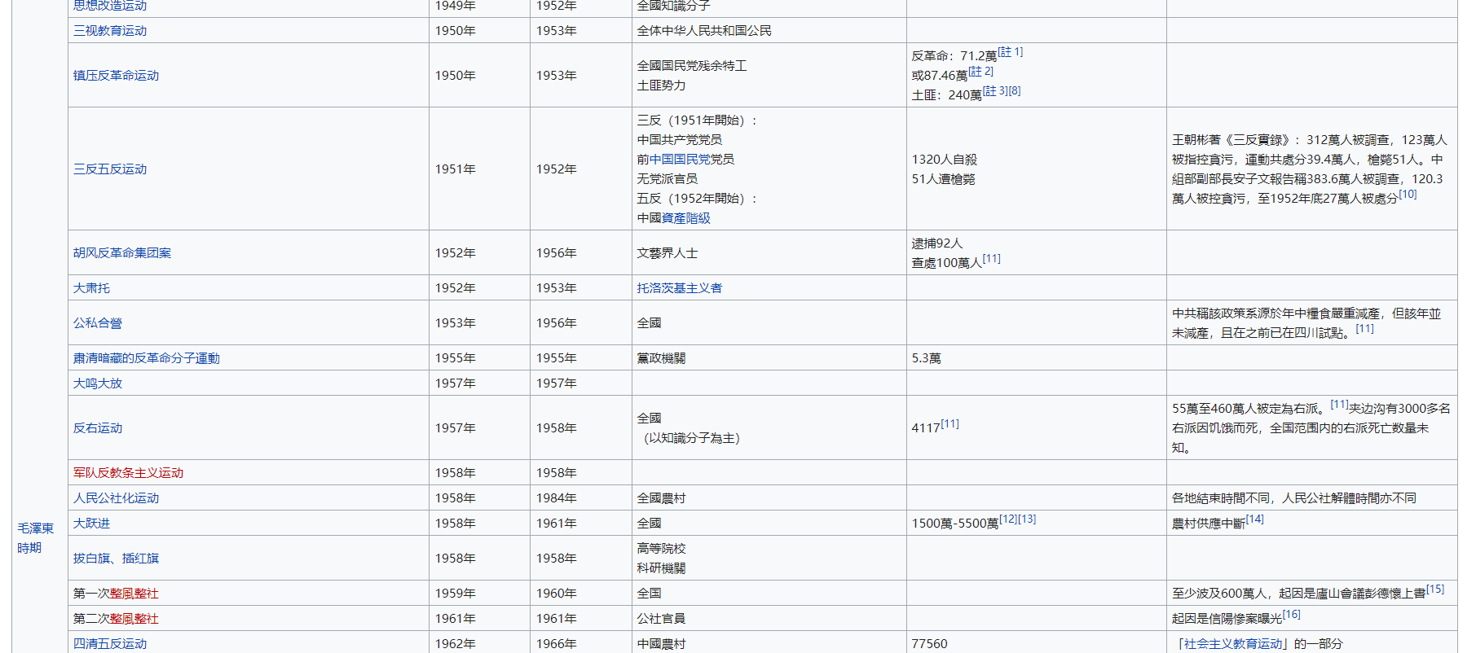Open the 四清五反运动 link
The width and height of the screenshot is (1476, 653).
point(110,644)
